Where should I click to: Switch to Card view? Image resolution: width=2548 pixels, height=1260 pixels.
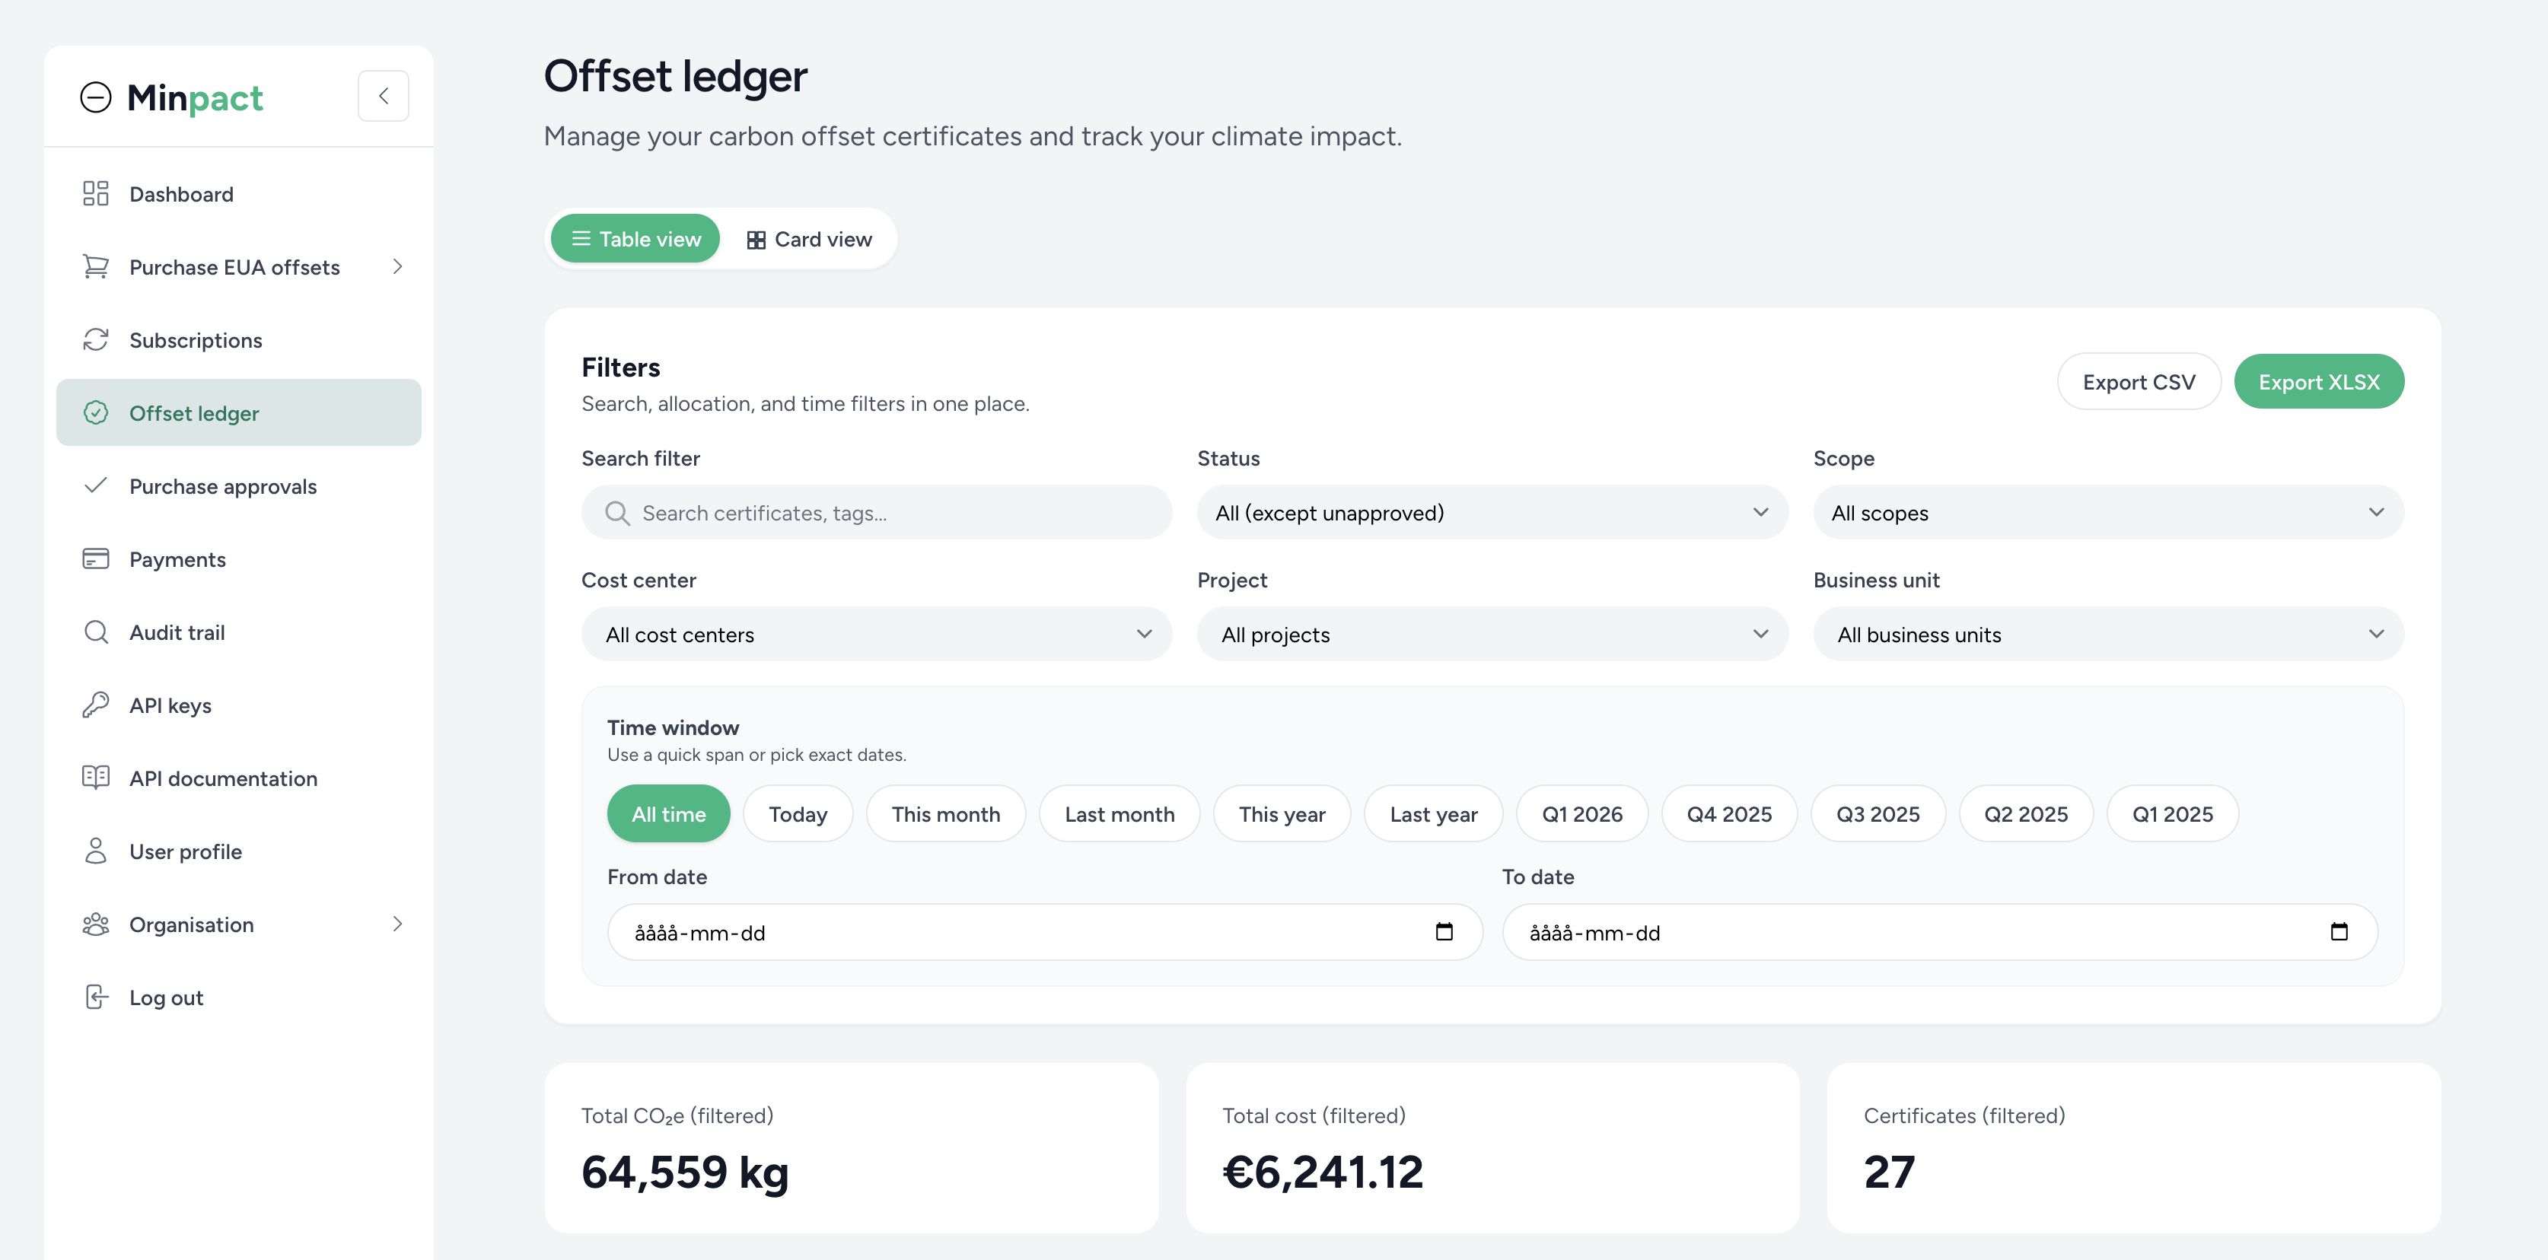(x=808, y=238)
